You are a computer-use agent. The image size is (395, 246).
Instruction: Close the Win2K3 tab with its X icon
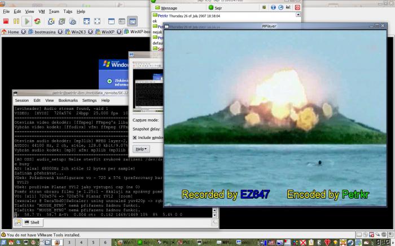click(90, 32)
